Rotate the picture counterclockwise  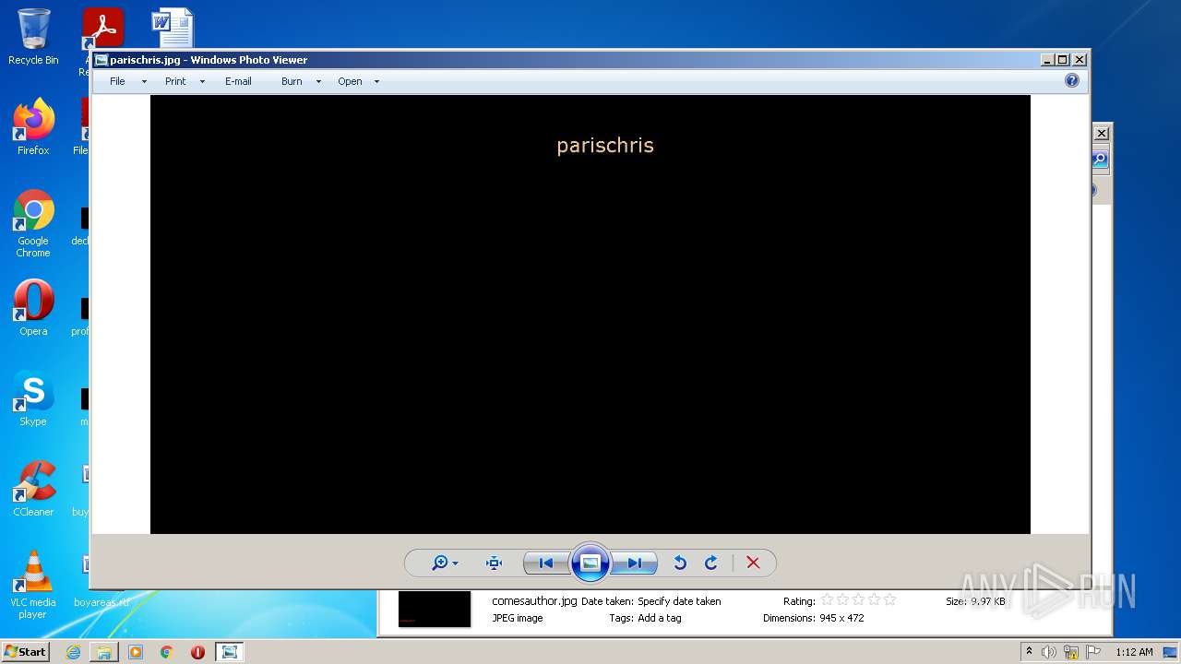pyautogui.click(x=680, y=563)
